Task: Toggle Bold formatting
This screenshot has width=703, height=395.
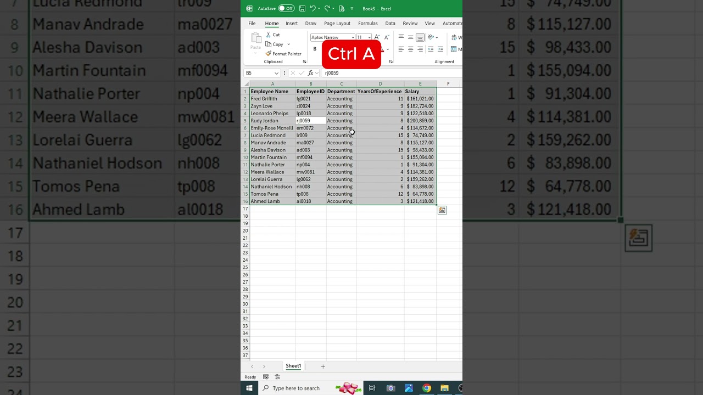Action: click(315, 49)
